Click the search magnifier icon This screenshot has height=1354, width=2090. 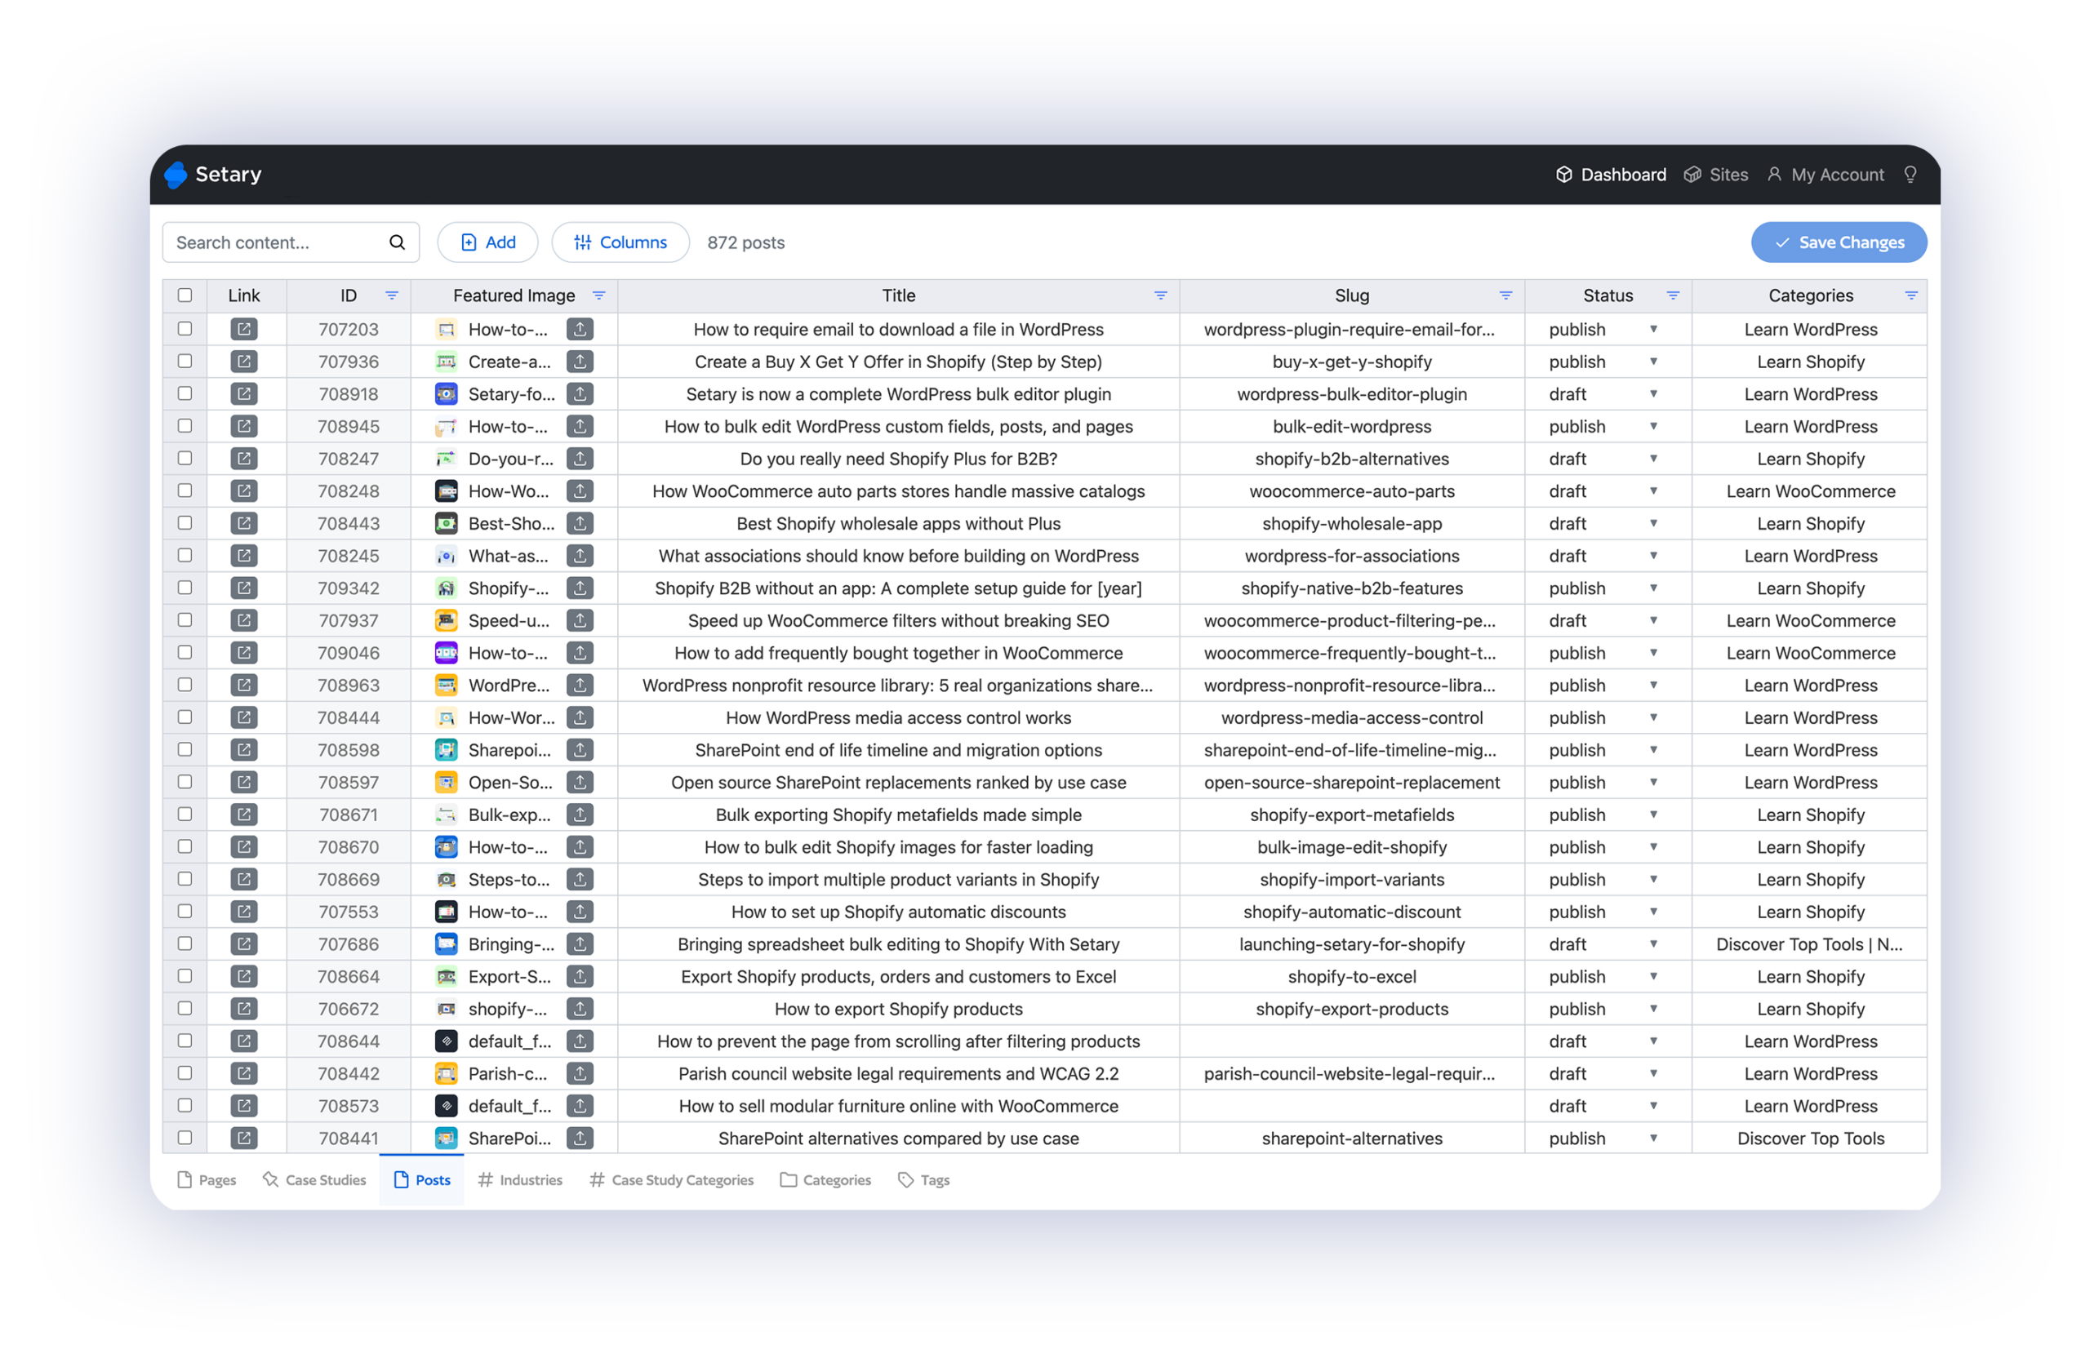[x=397, y=242]
